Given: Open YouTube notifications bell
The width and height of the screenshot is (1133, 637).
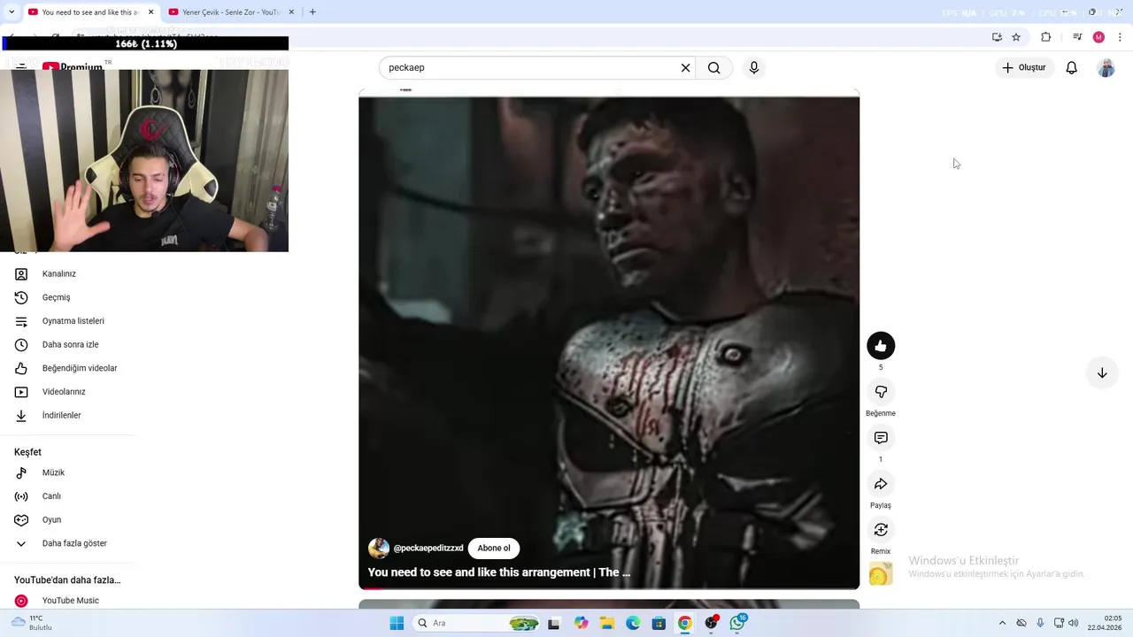Looking at the screenshot, I should (1072, 68).
